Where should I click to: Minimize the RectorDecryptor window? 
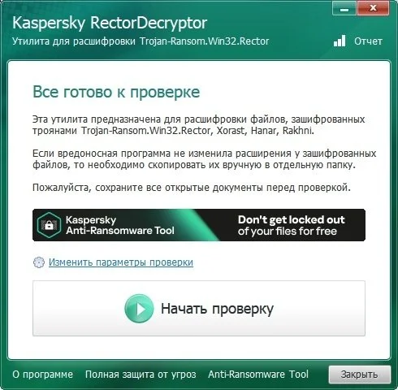click(x=344, y=8)
